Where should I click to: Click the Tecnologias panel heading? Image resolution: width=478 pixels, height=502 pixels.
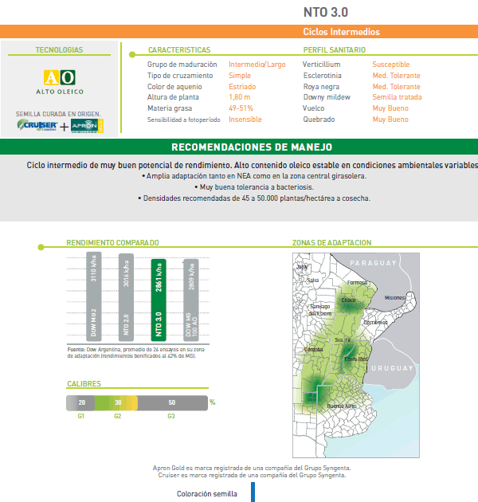click(x=59, y=49)
